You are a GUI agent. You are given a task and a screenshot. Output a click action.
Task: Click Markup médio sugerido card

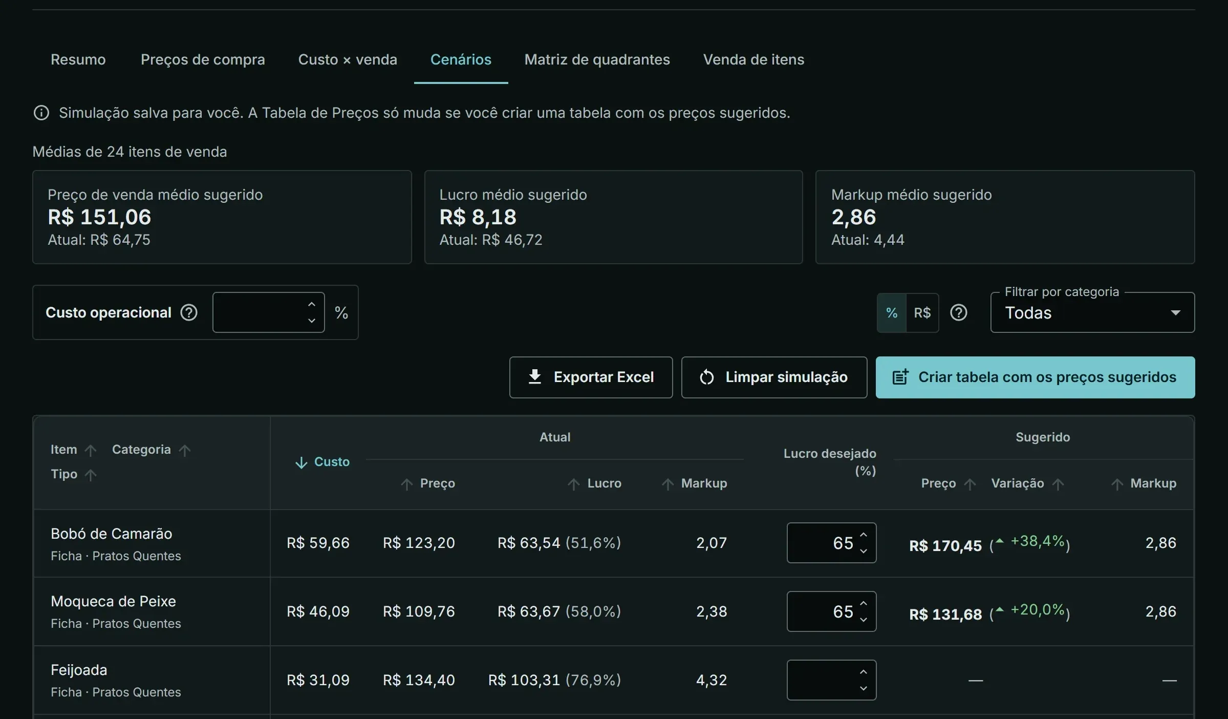(1005, 217)
